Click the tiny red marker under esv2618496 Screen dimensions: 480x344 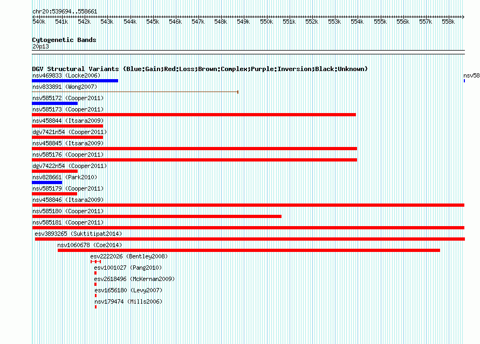click(95, 284)
